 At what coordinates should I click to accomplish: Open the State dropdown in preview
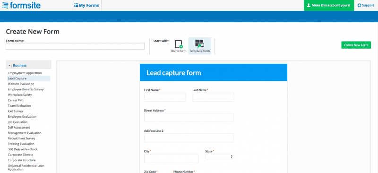click(219, 156)
